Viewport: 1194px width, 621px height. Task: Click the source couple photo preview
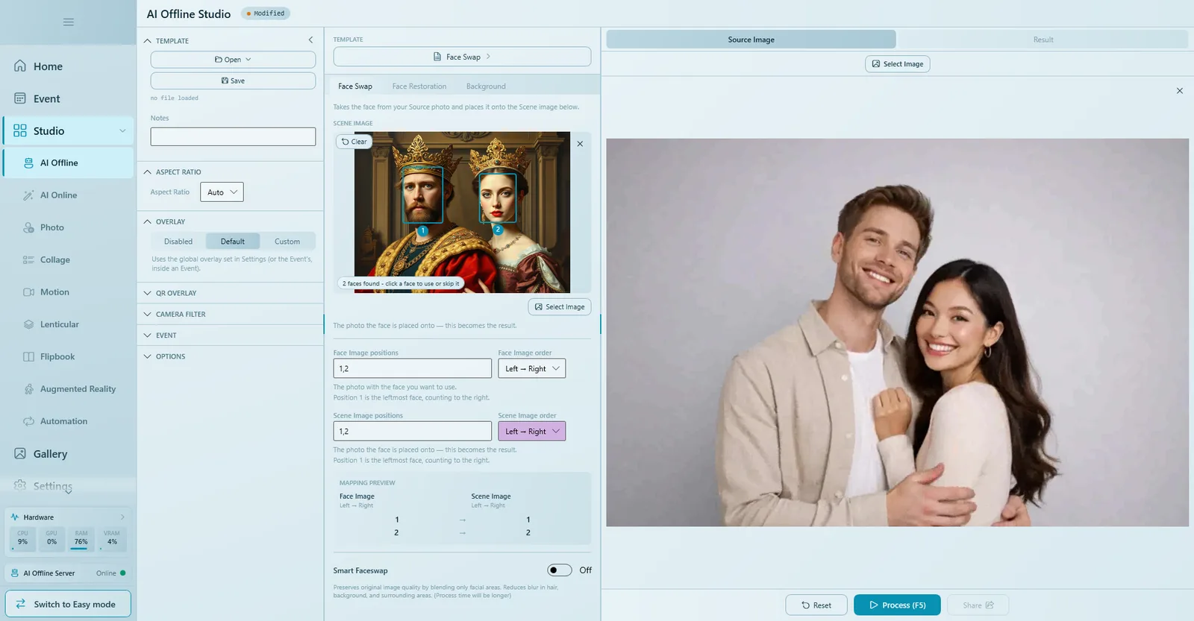pos(897,332)
